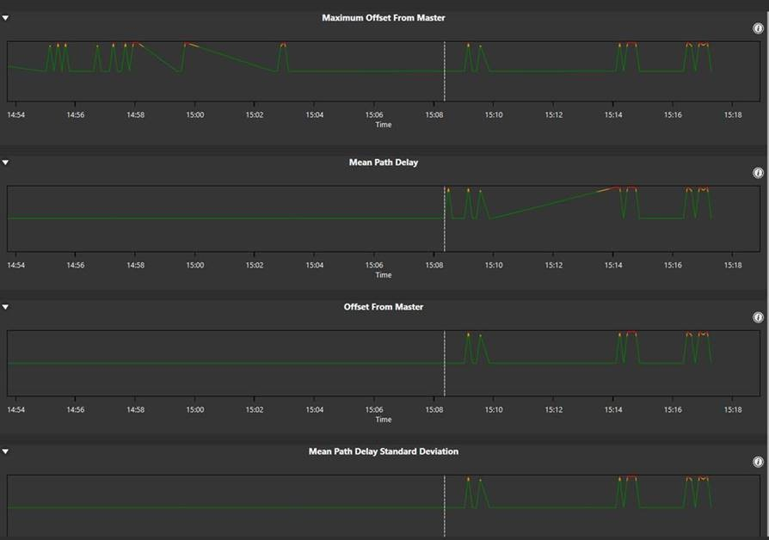The height and width of the screenshot is (540, 769).
Task: Collapse Mean Path Delay Standard Deviation panel
Action: coord(6,451)
